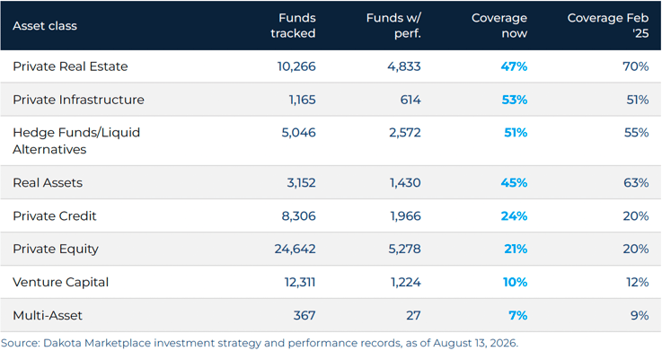The width and height of the screenshot is (662, 351).
Task: Select the 'Venture Capital' row label
Action: pyautogui.click(x=60, y=282)
